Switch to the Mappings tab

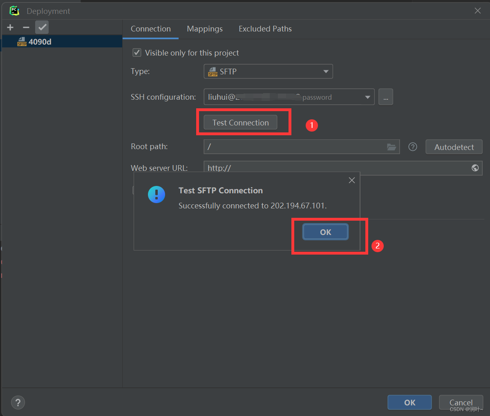tap(204, 29)
